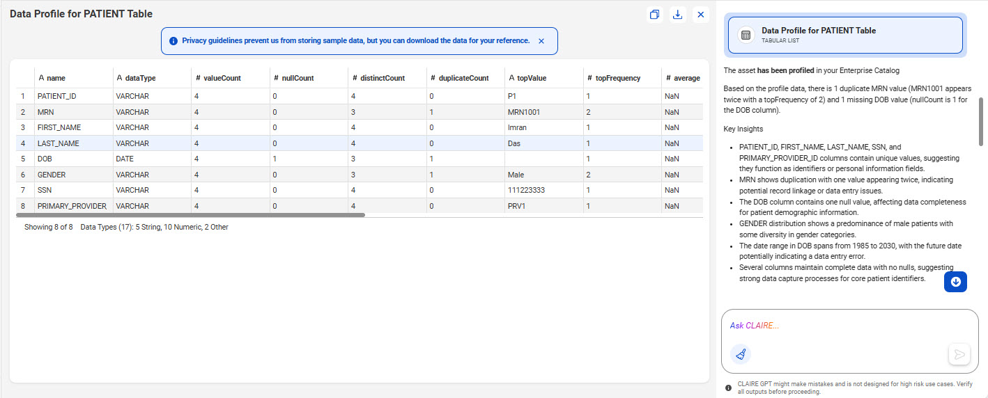The width and height of the screenshot is (988, 398).
Task: Select the SSN name cell
Action: pyautogui.click(x=73, y=190)
